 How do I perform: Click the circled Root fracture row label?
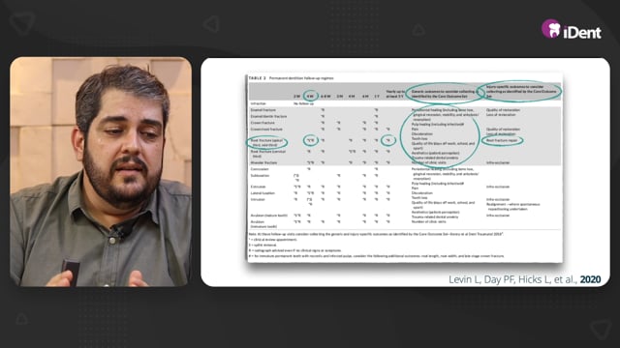(x=266, y=142)
